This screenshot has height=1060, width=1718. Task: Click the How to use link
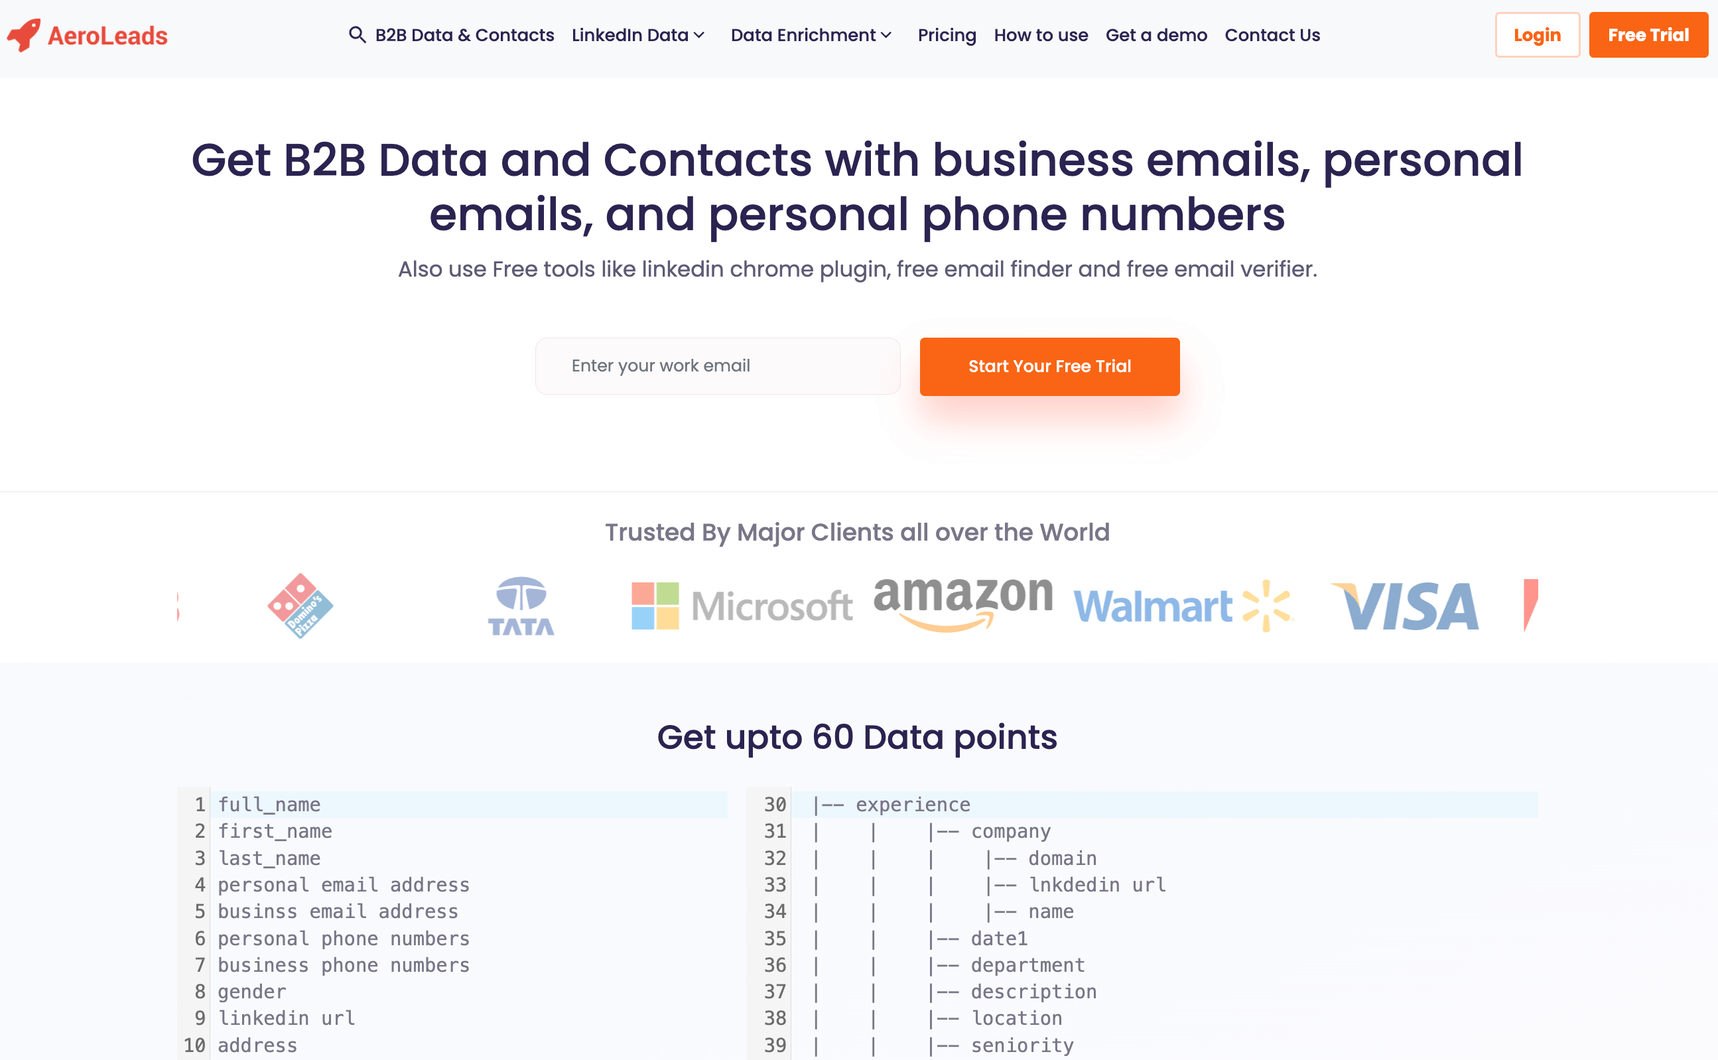click(1042, 34)
